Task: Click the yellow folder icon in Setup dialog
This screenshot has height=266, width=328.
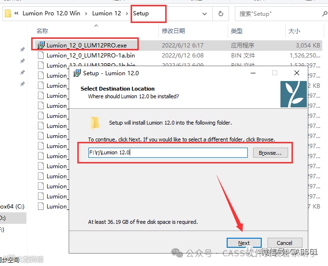Action: [95, 123]
